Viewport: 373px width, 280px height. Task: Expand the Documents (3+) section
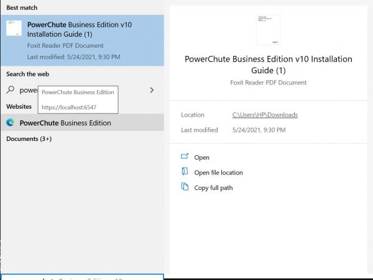pos(29,139)
